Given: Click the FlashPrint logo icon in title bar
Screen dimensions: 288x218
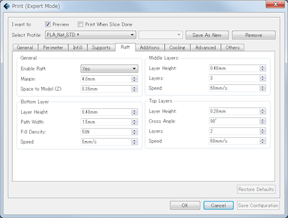Looking at the screenshot, I should click(7, 6).
